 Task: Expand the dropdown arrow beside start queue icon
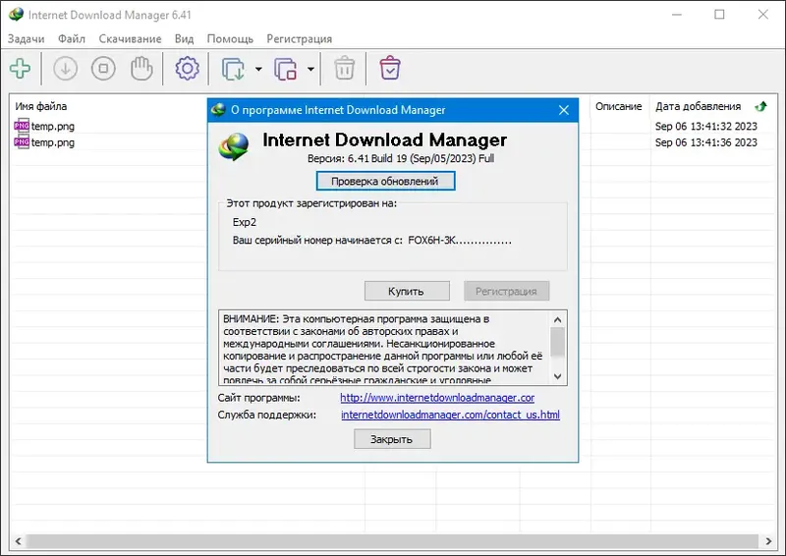tap(258, 69)
